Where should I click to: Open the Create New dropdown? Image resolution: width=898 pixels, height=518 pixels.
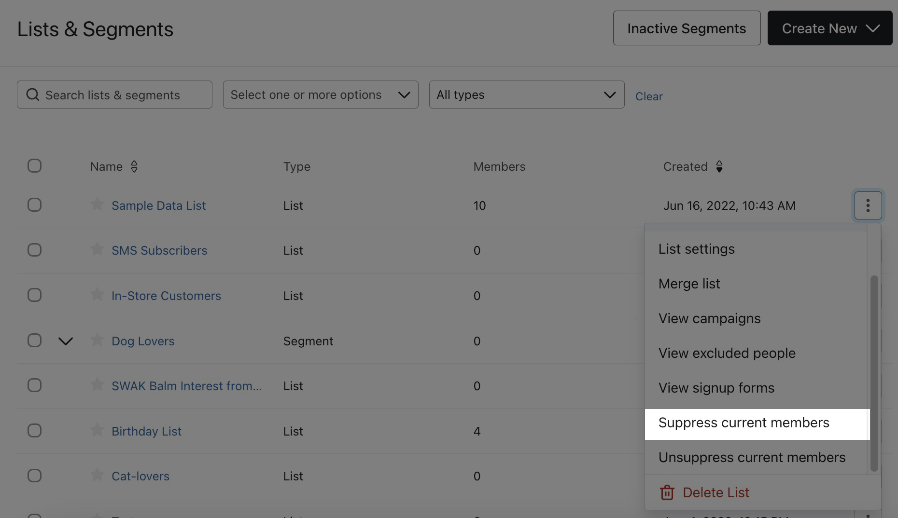pyautogui.click(x=829, y=28)
